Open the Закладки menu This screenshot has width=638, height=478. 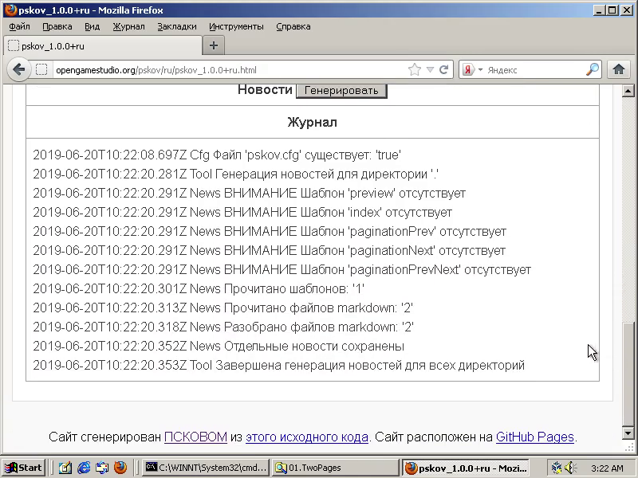coord(176,26)
